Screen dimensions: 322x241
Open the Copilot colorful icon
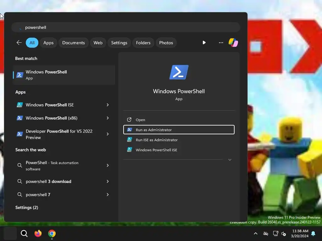(233, 43)
